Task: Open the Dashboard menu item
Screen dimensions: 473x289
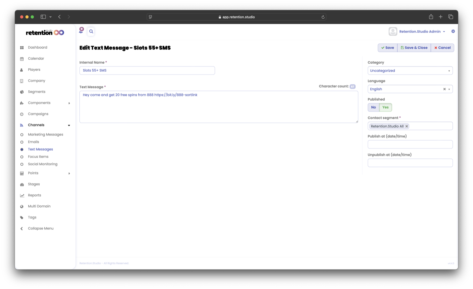Action: click(x=38, y=48)
